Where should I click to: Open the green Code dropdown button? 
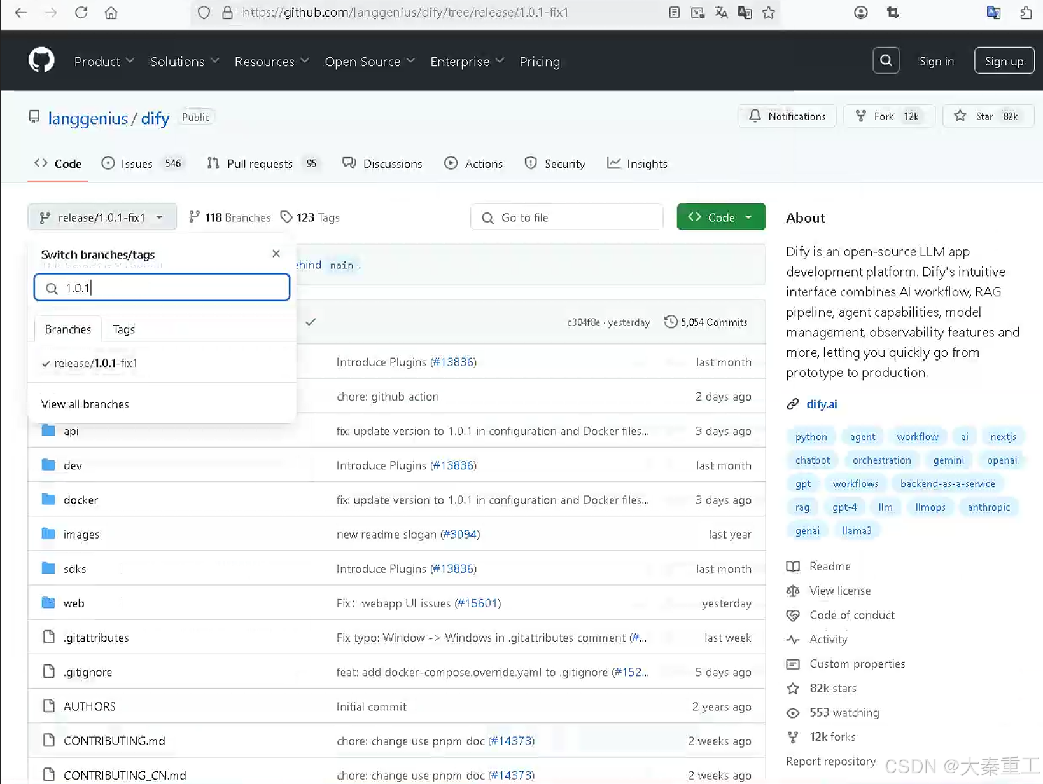point(721,217)
